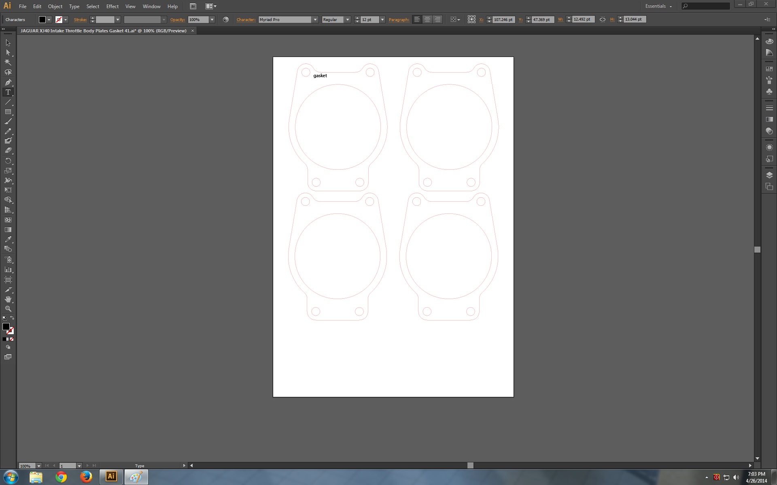Open the stroke weight dropdown

118,19
